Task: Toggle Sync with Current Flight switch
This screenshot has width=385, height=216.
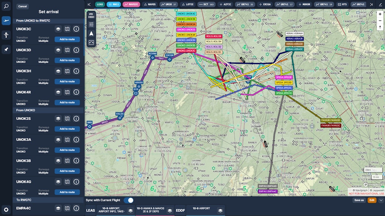Action: (x=129, y=200)
